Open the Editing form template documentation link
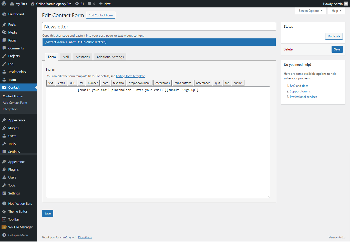The image size is (350, 242). 130,76
